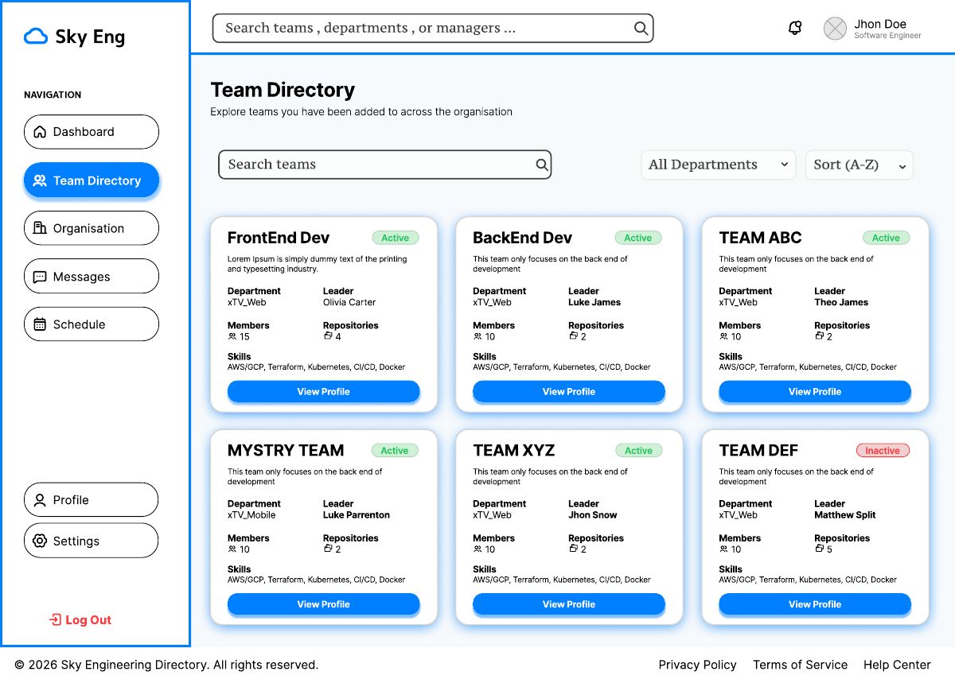View Profile of TEAM XYZ
Screen dimensions: 955x679
[569, 604]
